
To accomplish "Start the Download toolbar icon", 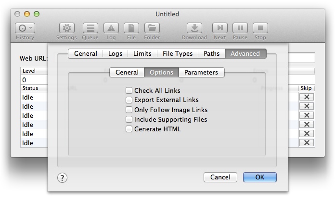I will point(194,28).
